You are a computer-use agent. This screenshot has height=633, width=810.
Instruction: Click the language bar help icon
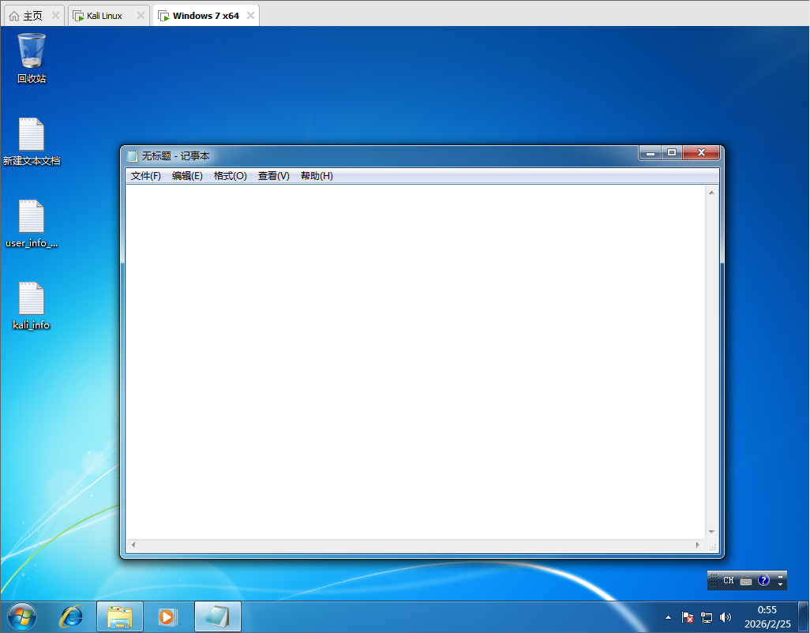coord(763,580)
